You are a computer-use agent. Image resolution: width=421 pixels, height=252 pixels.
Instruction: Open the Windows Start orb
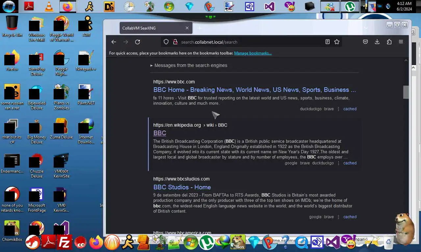[9, 6]
